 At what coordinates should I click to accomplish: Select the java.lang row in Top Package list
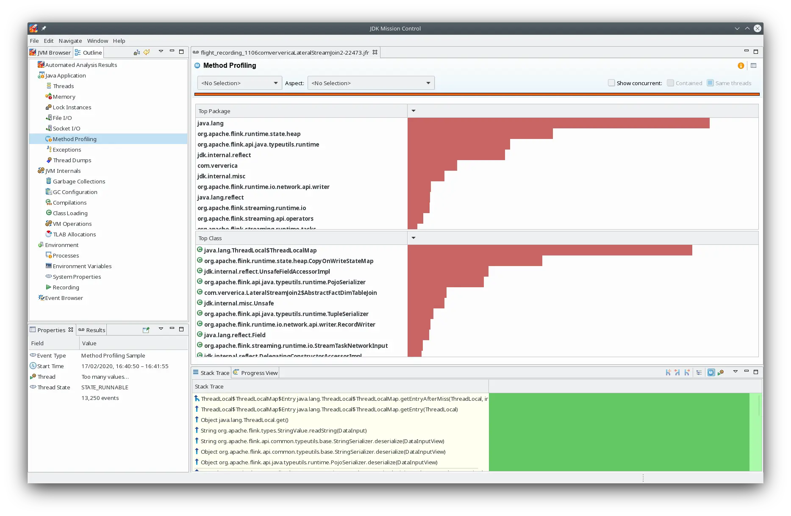pyautogui.click(x=211, y=123)
